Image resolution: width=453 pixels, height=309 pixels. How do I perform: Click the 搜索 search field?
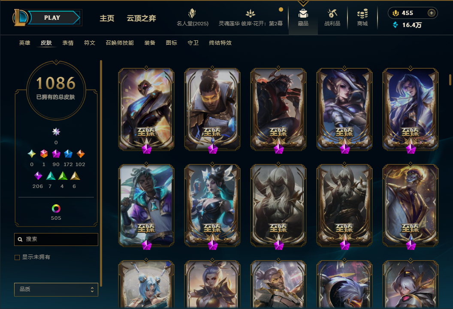56,239
